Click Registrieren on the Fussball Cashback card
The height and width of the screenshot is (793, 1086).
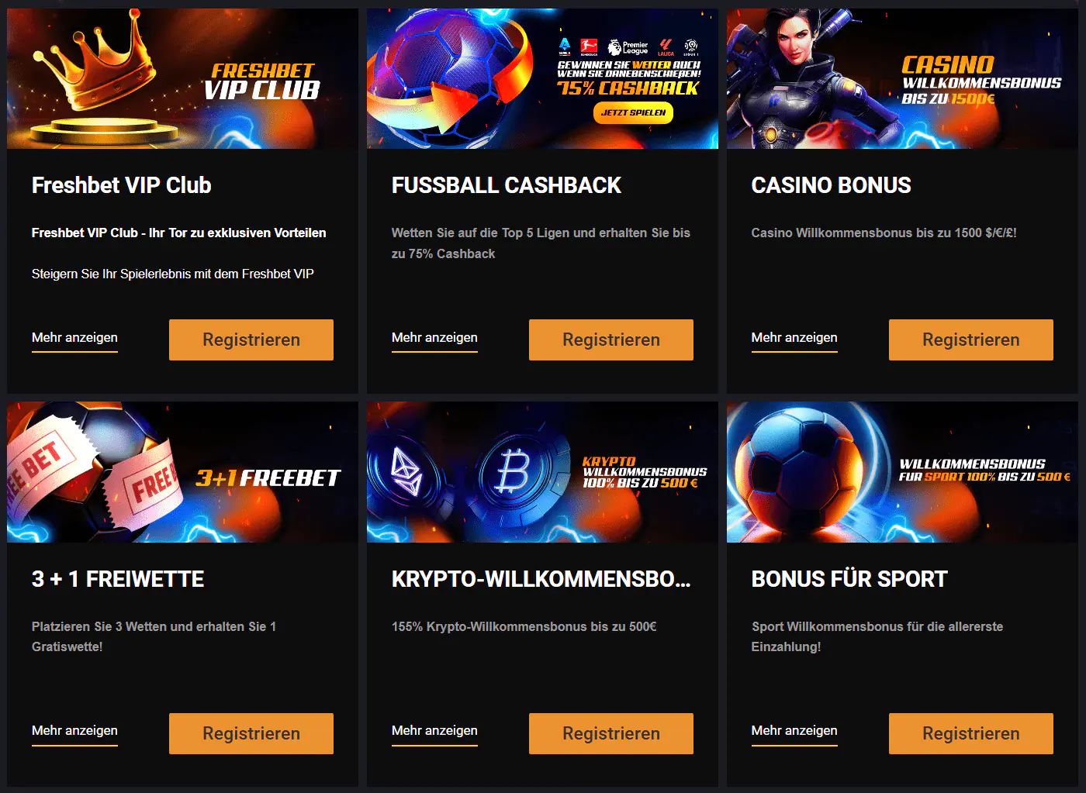[x=611, y=340]
